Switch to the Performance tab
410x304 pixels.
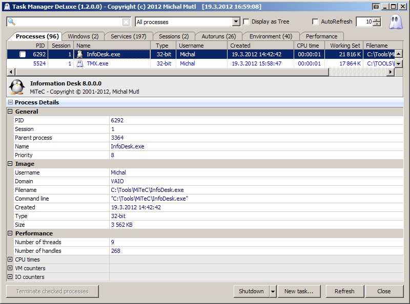coord(322,36)
